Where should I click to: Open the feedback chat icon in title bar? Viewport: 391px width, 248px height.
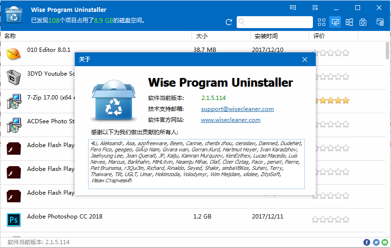point(293,8)
